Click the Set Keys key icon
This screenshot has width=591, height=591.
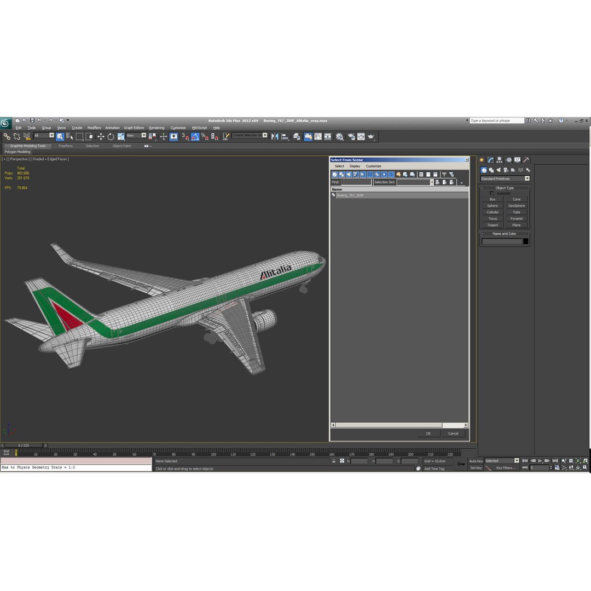point(461,464)
